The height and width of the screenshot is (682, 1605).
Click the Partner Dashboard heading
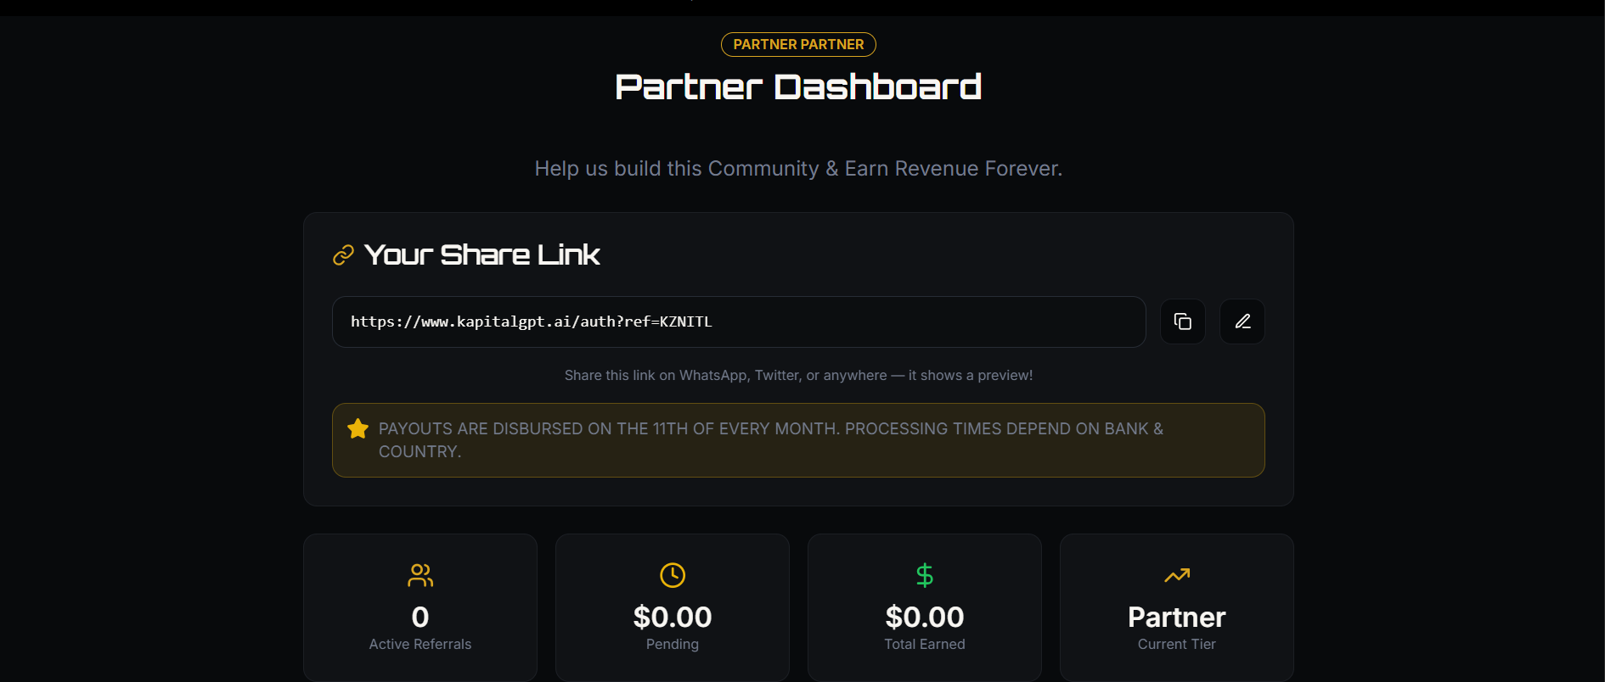(798, 87)
